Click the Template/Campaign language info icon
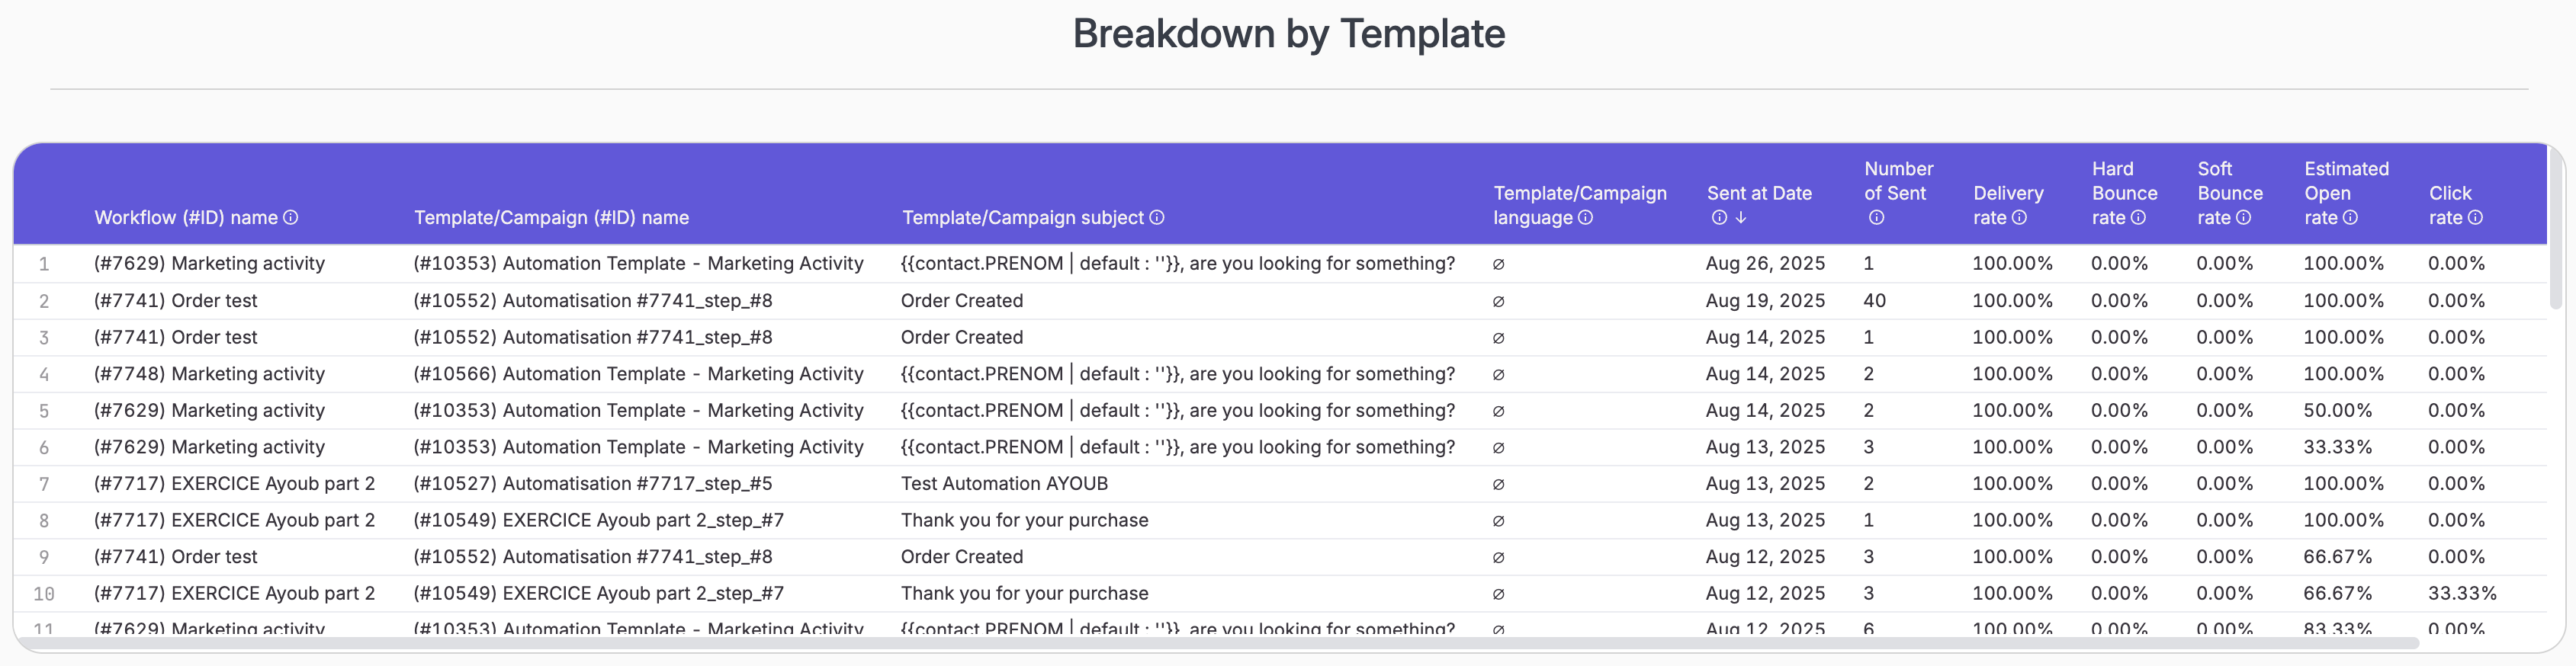This screenshot has width=2576, height=666. coord(1586,217)
